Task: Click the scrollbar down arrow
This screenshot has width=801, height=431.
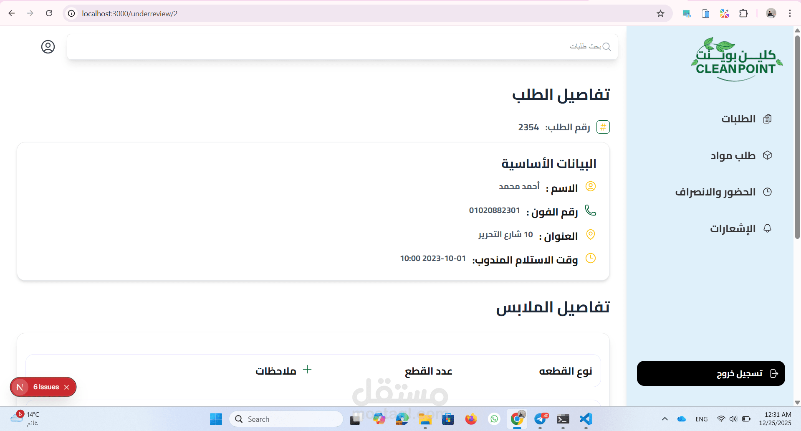Action: (x=797, y=403)
